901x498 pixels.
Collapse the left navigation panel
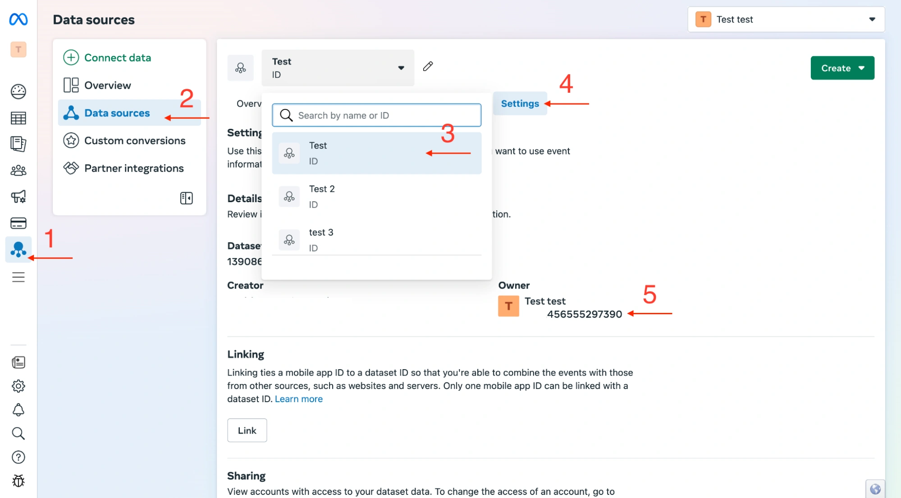click(186, 198)
